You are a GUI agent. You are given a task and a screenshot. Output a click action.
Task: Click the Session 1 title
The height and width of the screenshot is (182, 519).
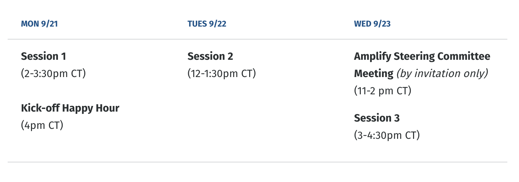43,56
